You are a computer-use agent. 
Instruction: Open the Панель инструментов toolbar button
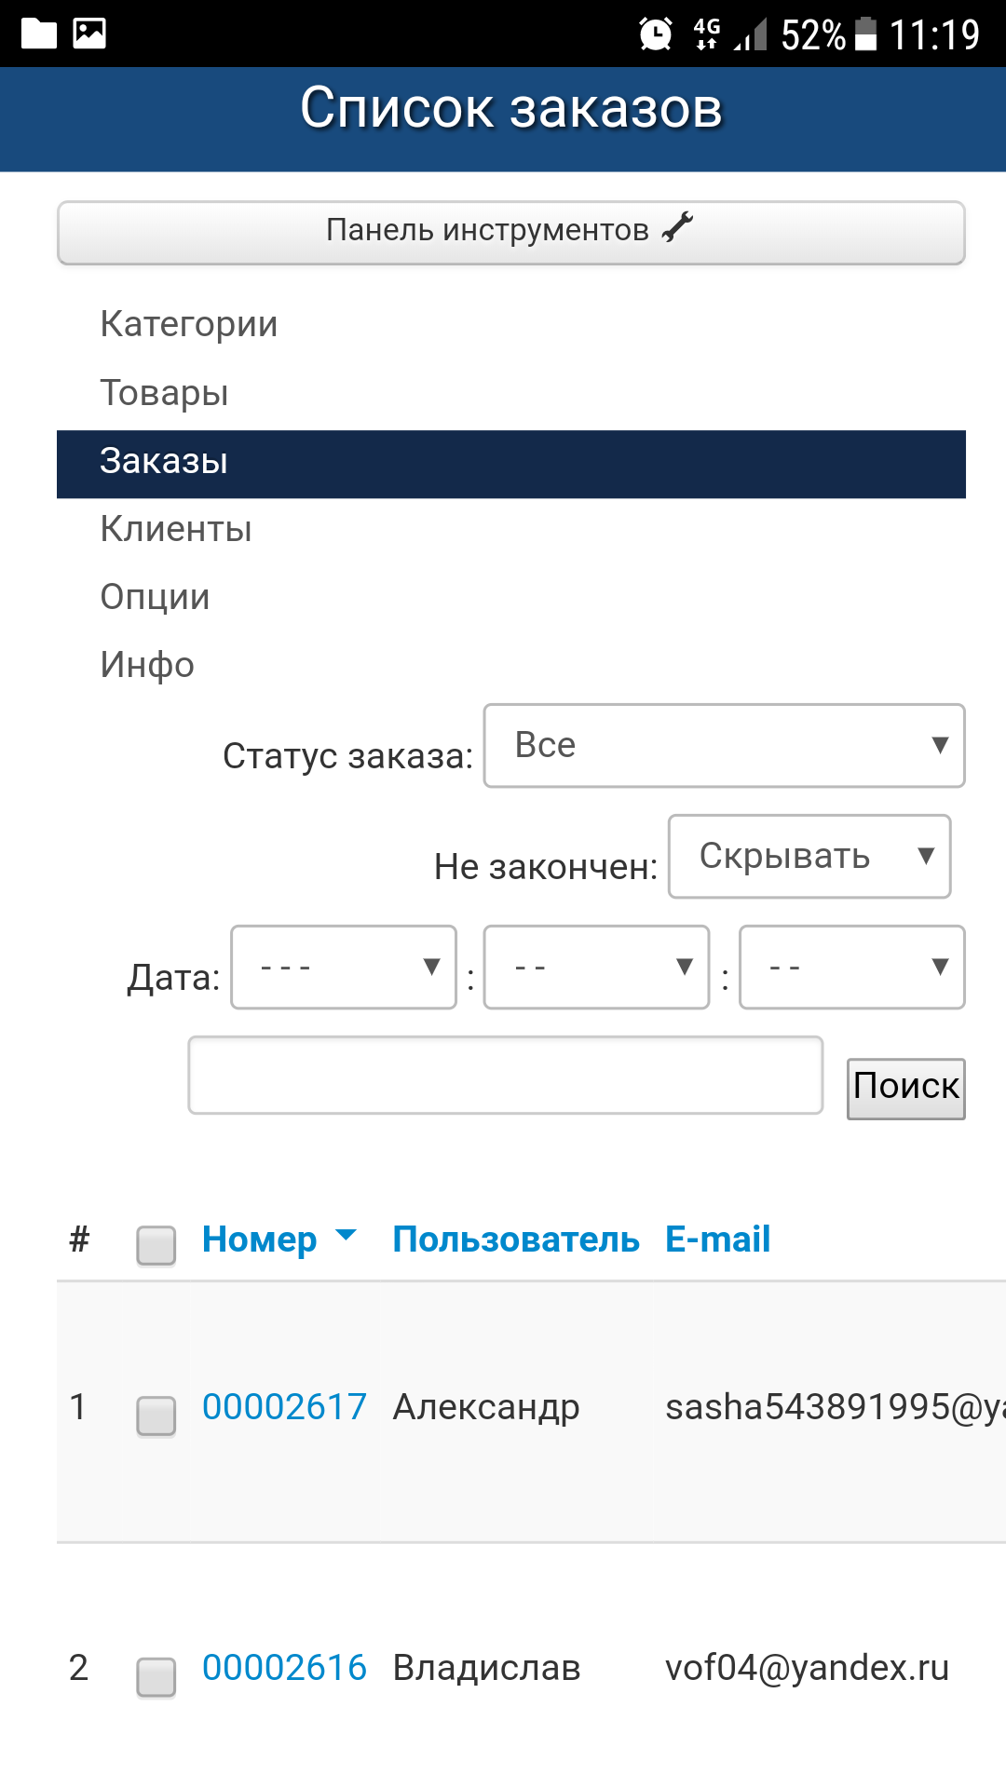(x=510, y=232)
